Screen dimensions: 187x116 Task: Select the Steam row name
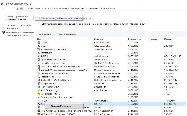pyautogui.click(x=44, y=46)
